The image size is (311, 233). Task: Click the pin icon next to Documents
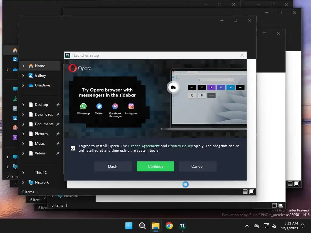[x=58, y=124]
